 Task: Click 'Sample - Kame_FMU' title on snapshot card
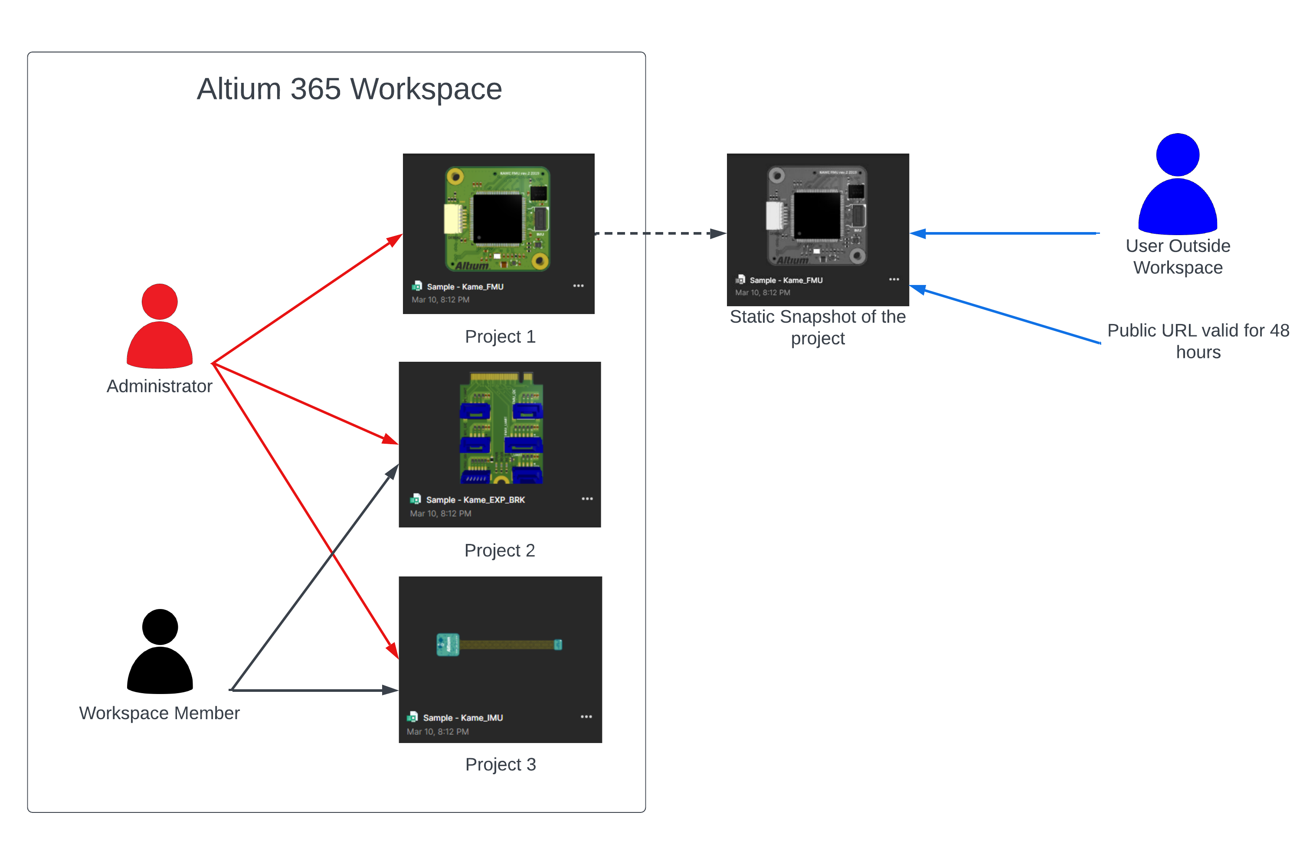pyautogui.click(x=786, y=280)
